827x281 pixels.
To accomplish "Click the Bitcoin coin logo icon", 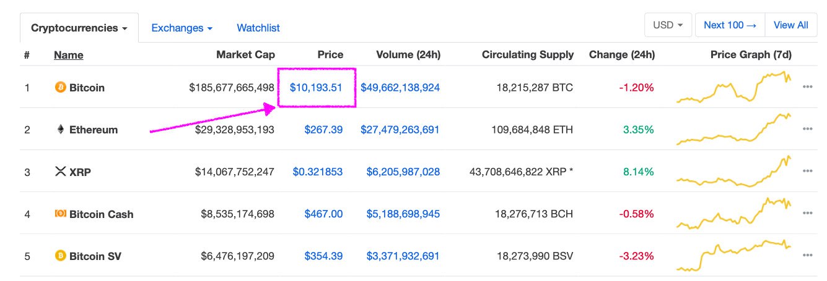I will tap(61, 88).
